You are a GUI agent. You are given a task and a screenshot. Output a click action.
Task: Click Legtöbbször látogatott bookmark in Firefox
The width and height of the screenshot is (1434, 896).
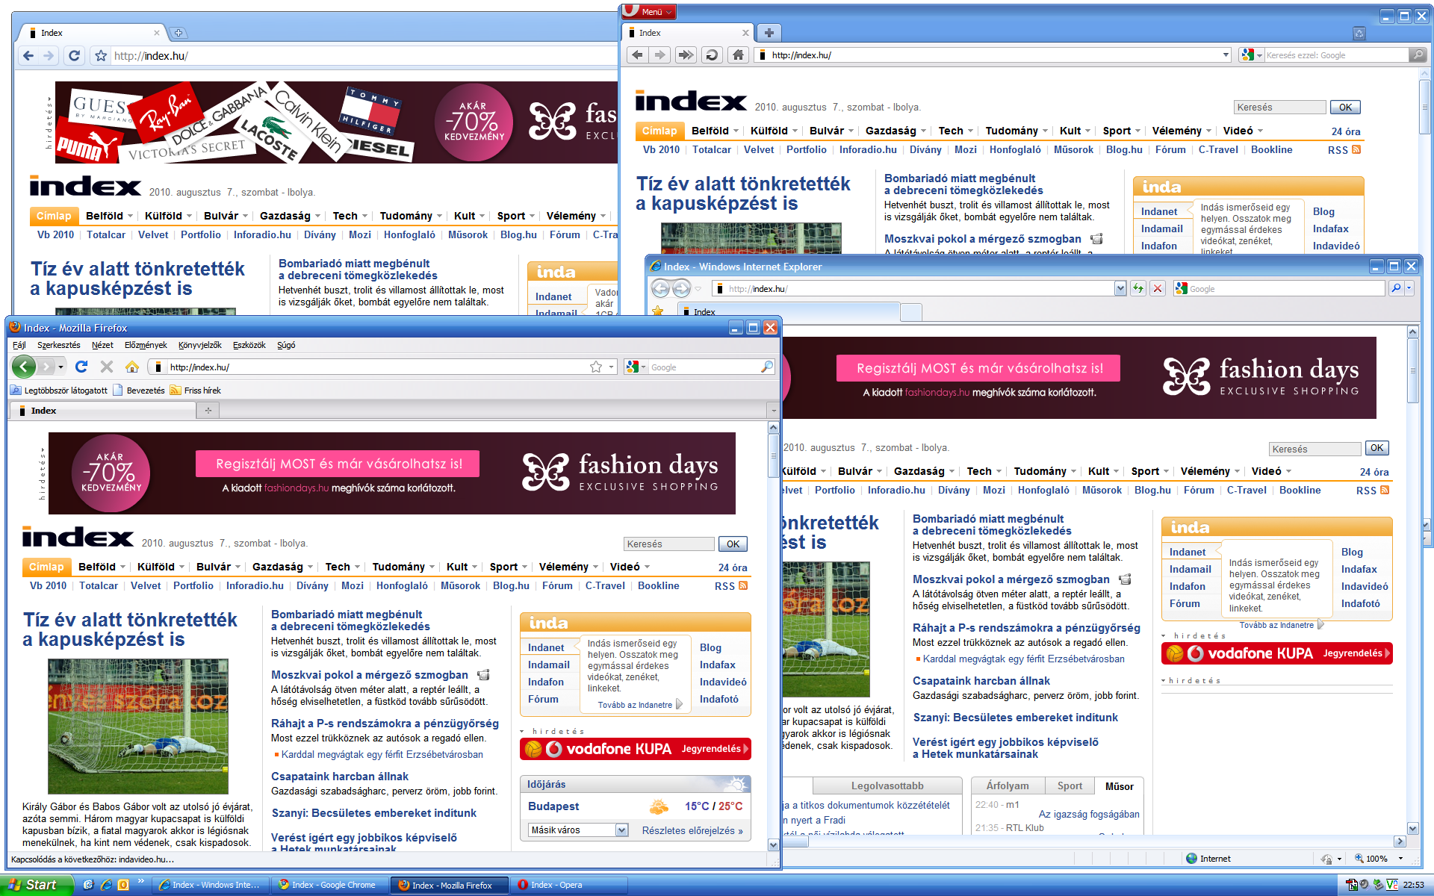tap(59, 390)
